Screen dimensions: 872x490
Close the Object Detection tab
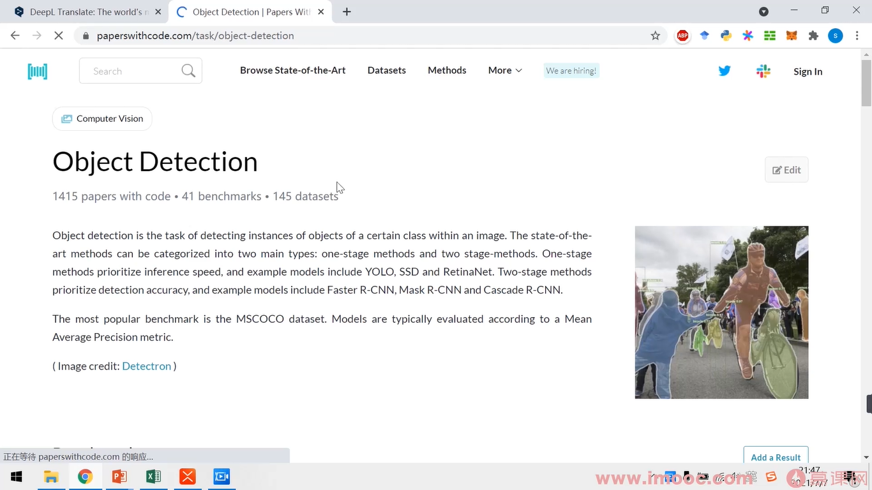pos(320,11)
